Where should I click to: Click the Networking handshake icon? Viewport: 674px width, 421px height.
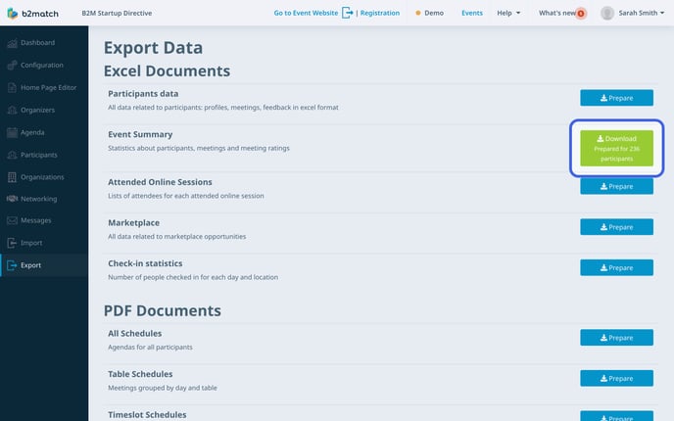(12, 199)
